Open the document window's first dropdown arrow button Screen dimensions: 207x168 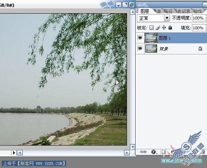pyautogui.click(x=119, y=5)
